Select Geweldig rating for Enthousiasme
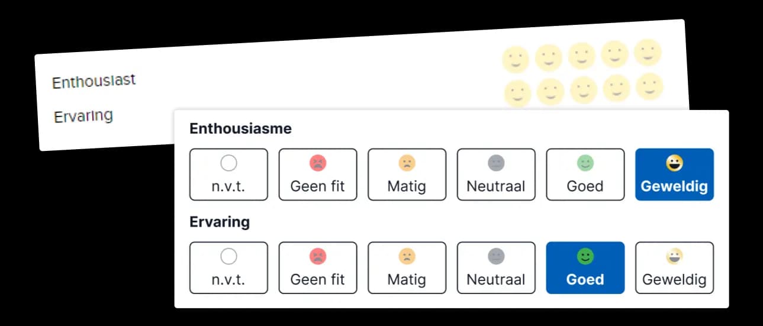This screenshot has width=763, height=326. (674, 175)
